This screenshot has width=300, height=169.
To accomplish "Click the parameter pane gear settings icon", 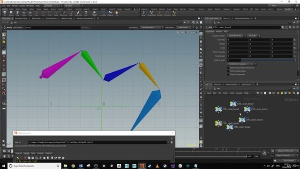I will 282,27.
